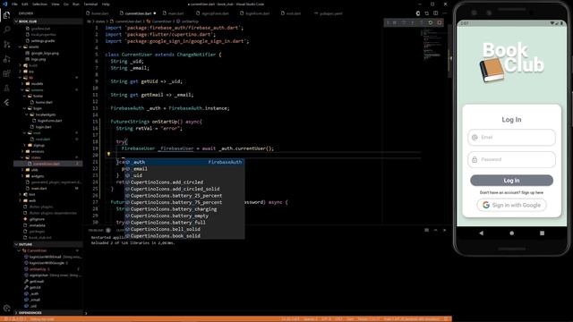
Task: Choose CupertinoIcons.battery_charging suggestion
Action: pos(184,209)
